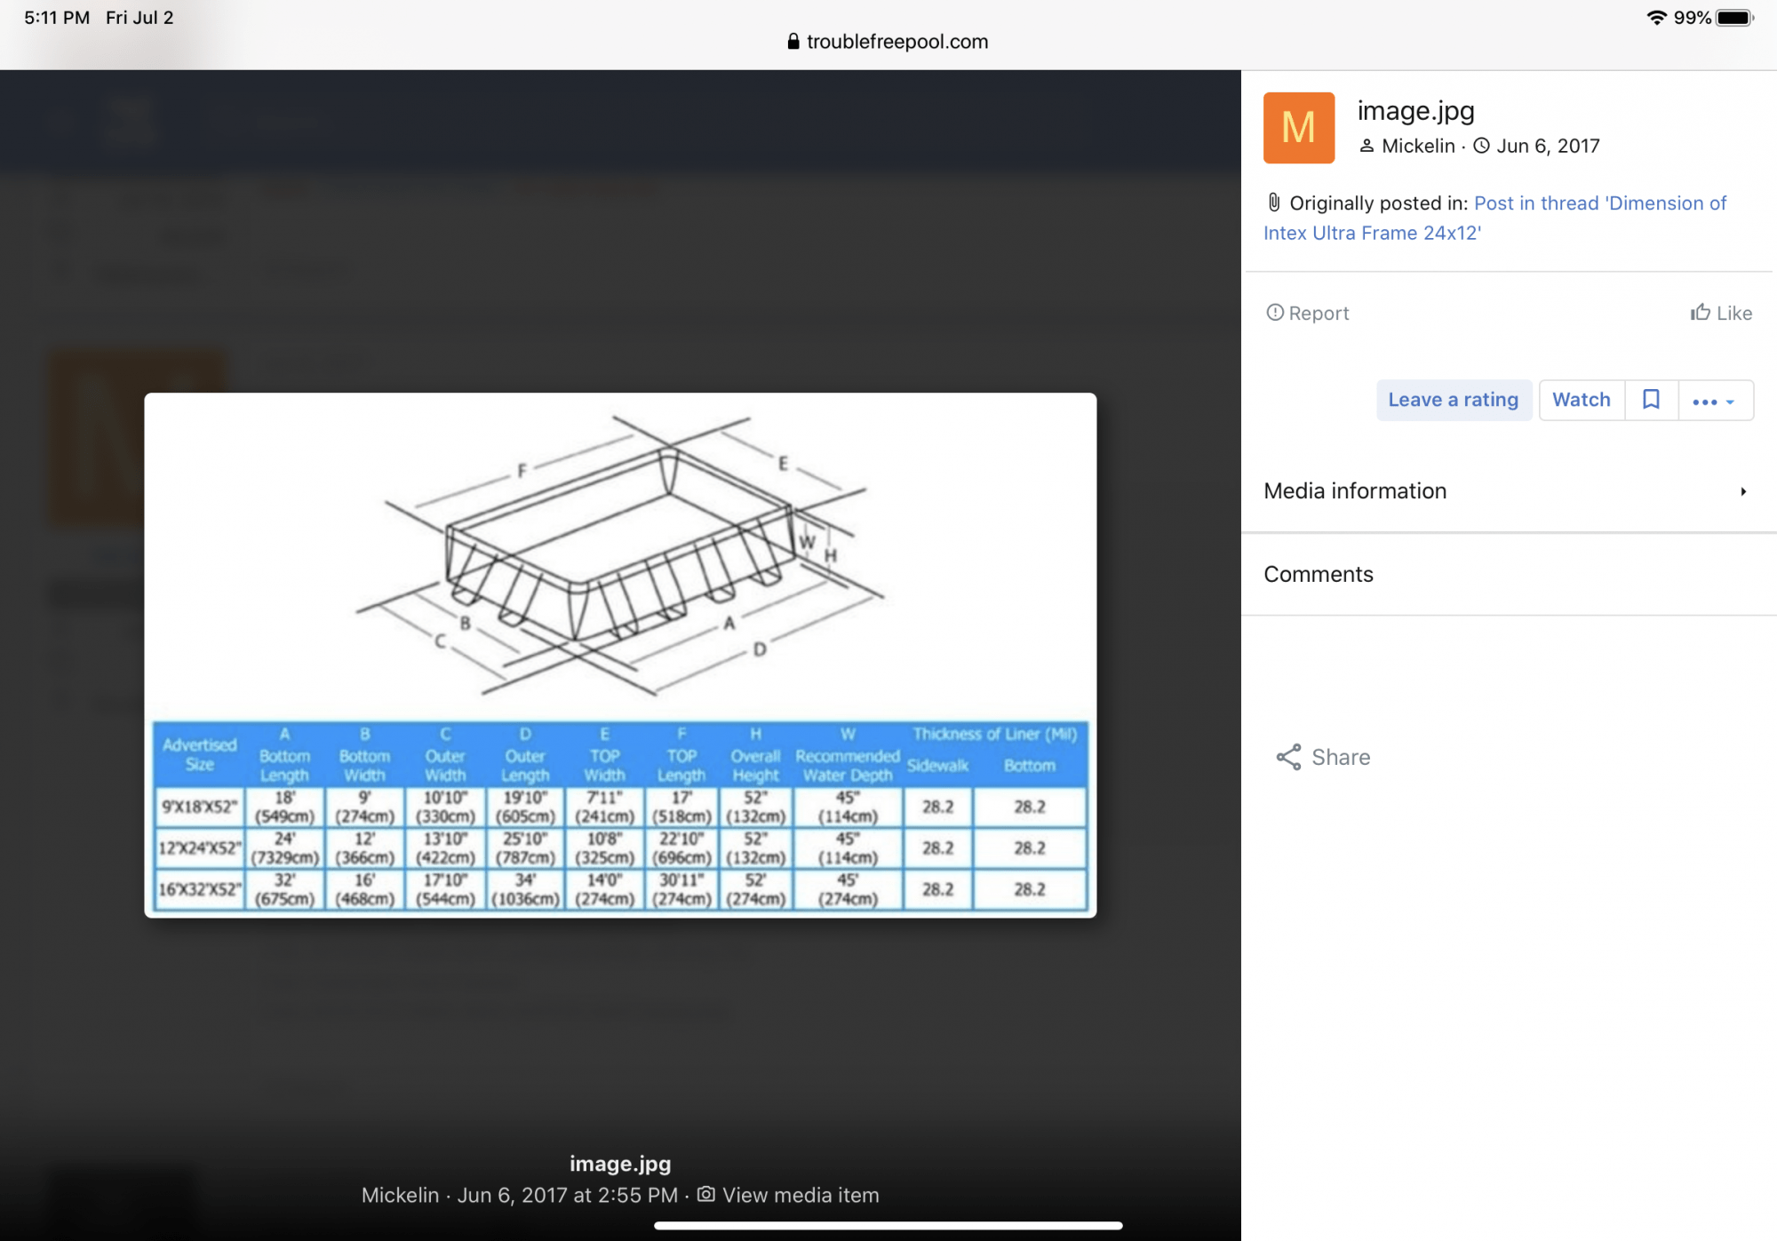Click the image.jpg caption below the image
Viewport: 1777px width, 1241px height.
pyautogui.click(x=620, y=1164)
